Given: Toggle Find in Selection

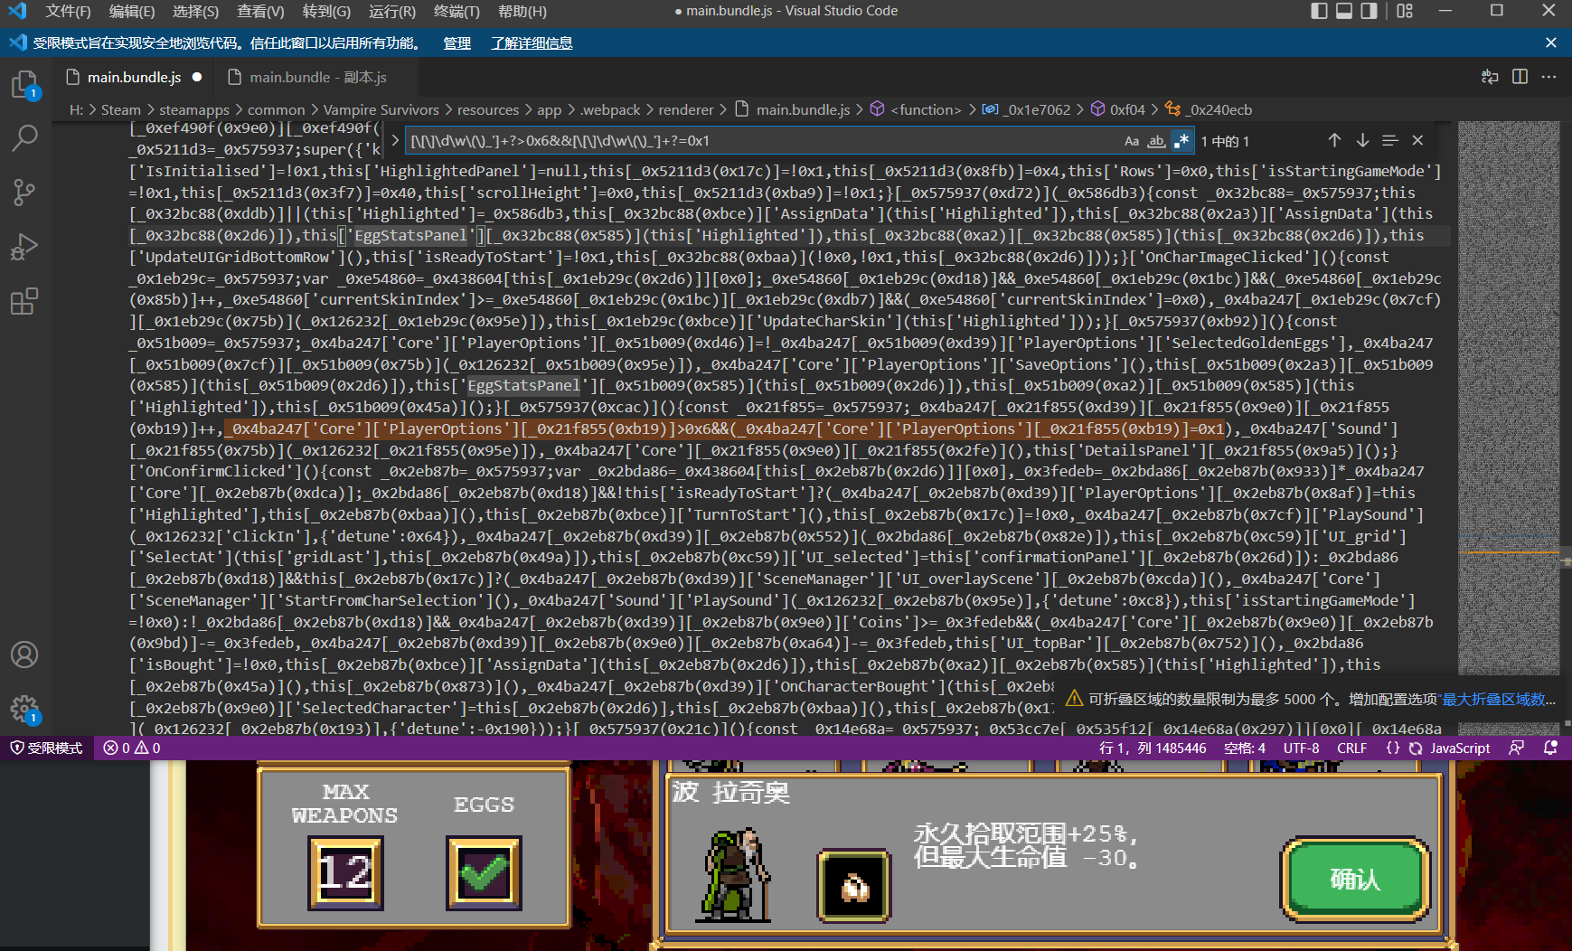Looking at the screenshot, I should pyautogui.click(x=1390, y=140).
